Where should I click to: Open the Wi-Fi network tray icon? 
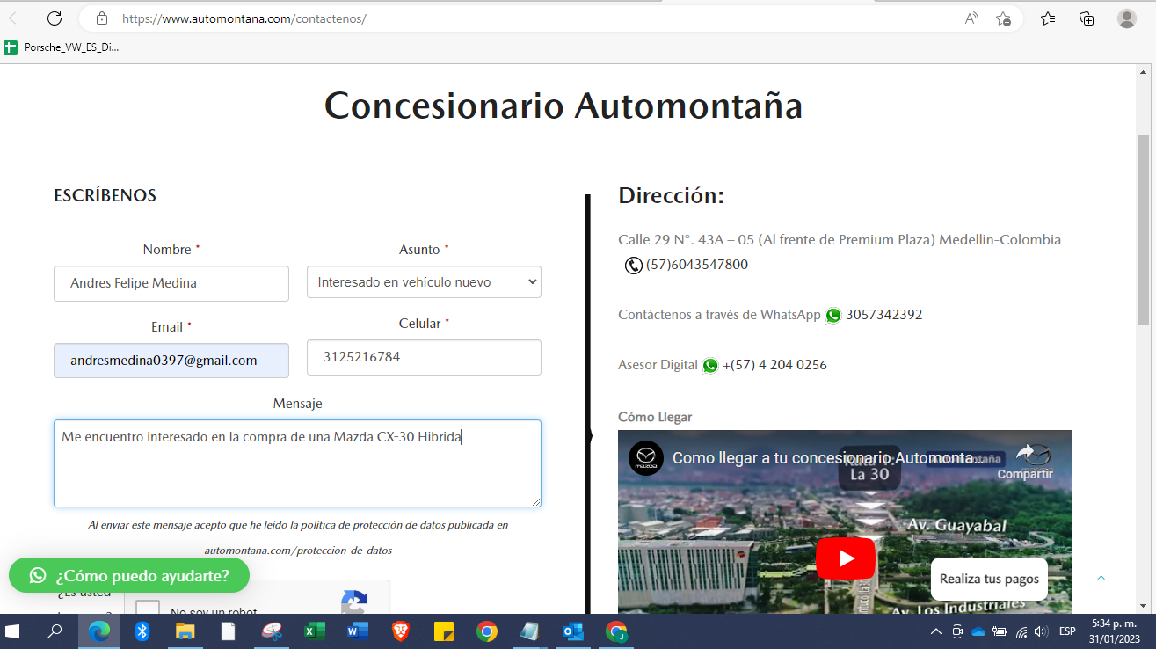tap(1021, 631)
